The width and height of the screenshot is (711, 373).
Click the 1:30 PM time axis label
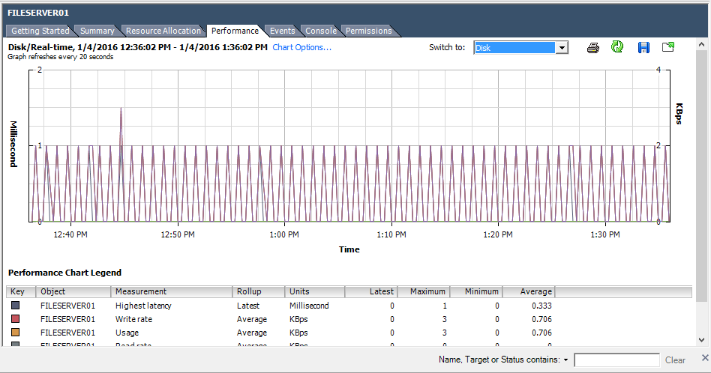click(605, 234)
